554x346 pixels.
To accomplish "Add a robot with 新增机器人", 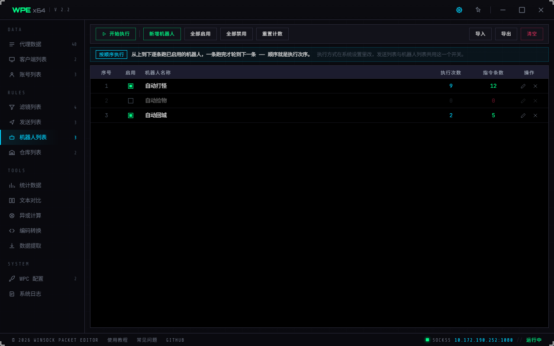I will [162, 34].
